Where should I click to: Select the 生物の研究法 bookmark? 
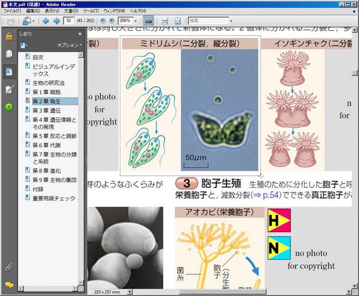(x=49, y=83)
